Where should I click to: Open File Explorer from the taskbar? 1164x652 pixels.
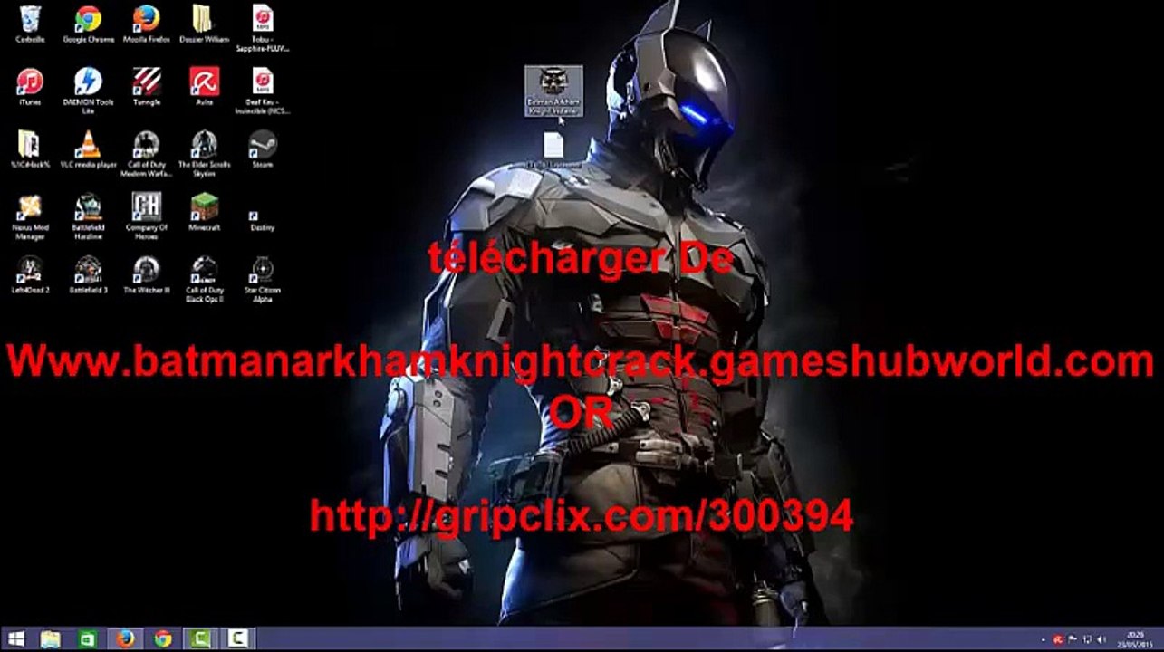tap(51, 639)
